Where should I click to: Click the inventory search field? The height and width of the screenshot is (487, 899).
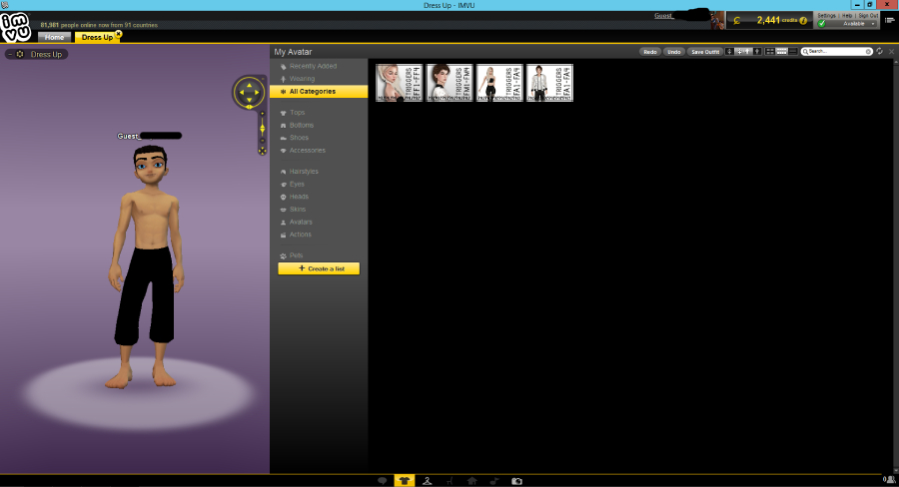pos(835,52)
